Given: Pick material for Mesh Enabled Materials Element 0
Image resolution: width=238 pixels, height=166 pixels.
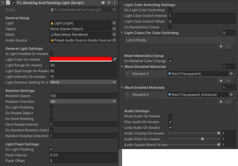Looking at the screenshot, I should [231, 94].
